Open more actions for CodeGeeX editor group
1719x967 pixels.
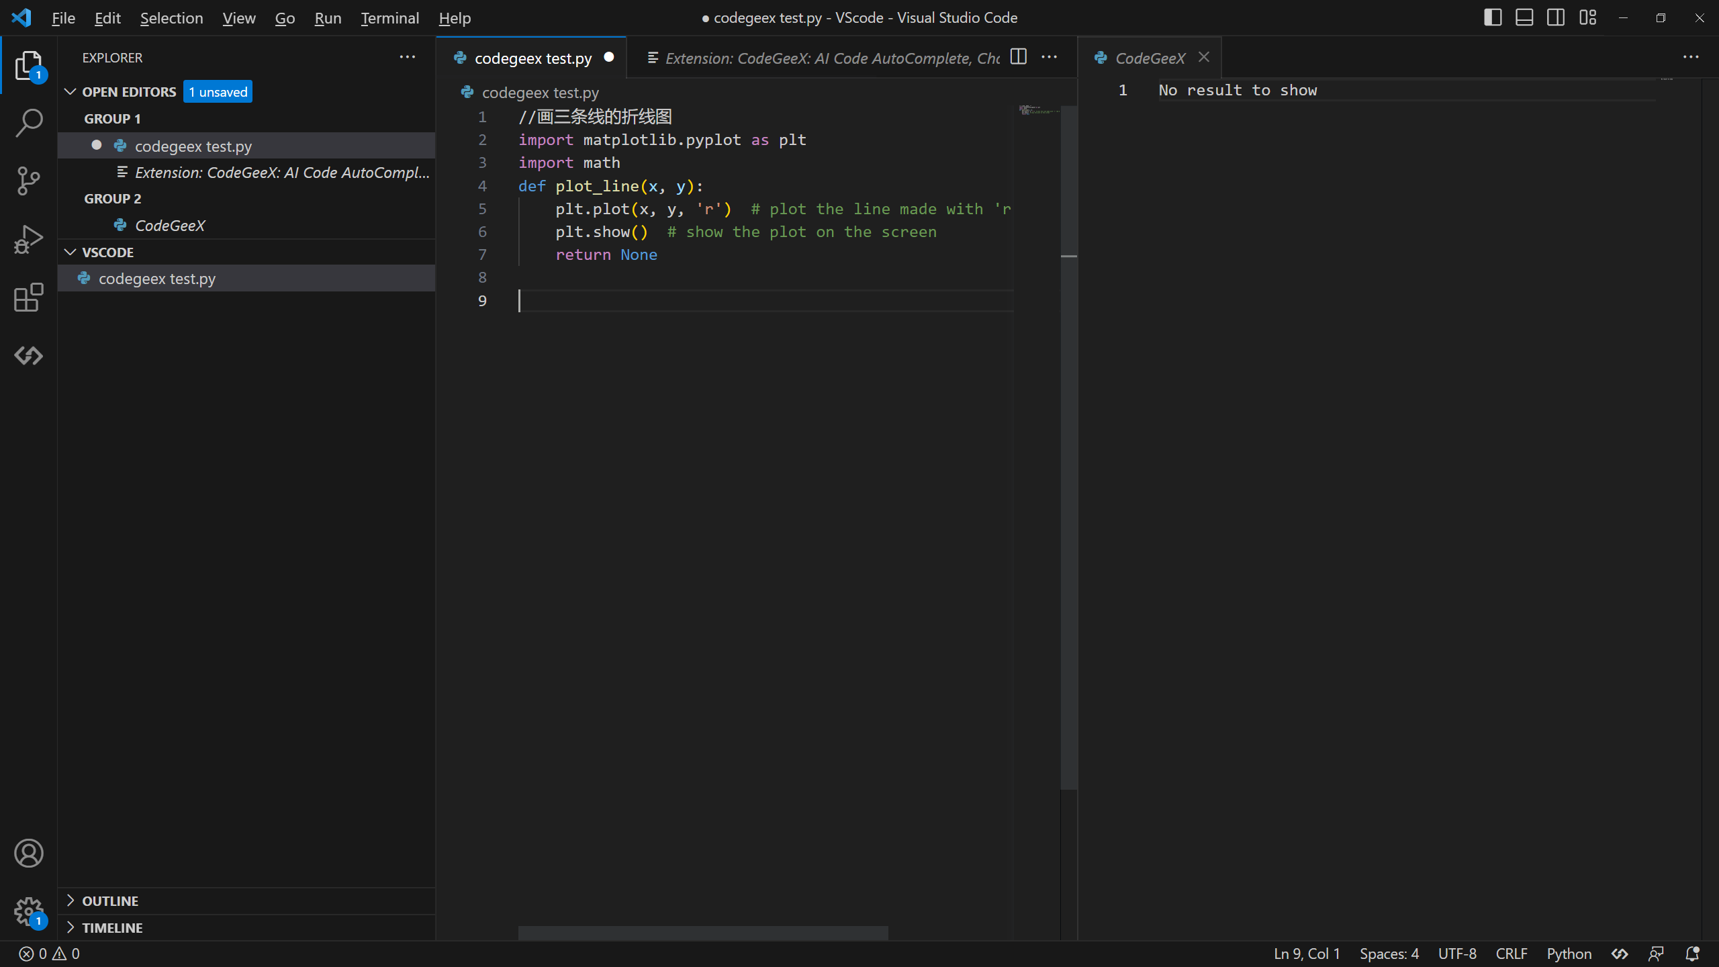pos(1691,57)
